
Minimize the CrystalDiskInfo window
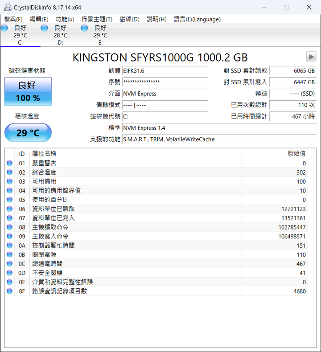coord(265,7)
